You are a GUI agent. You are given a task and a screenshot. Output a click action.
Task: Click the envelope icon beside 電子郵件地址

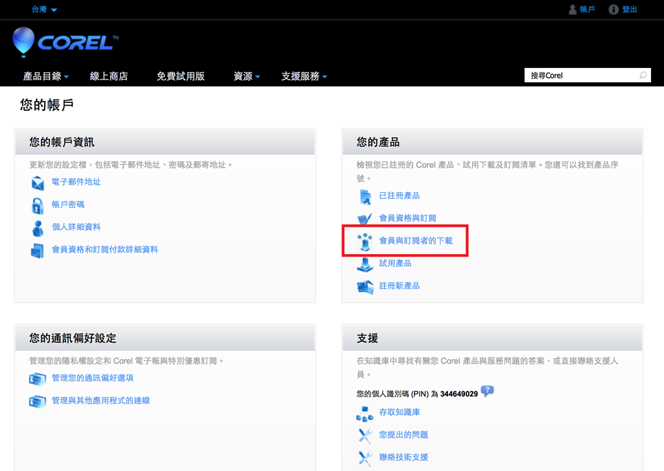38,183
